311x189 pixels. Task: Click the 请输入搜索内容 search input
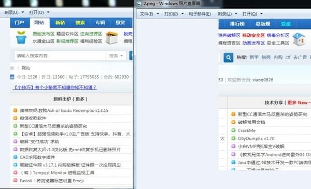(x=60, y=56)
